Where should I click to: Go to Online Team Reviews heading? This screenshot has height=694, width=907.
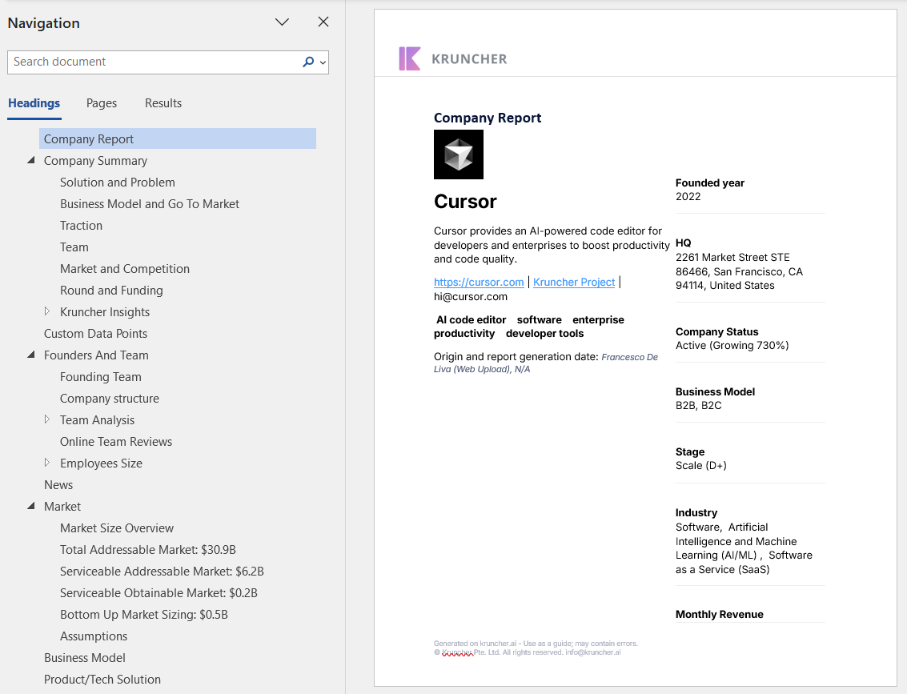coord(116,441)
